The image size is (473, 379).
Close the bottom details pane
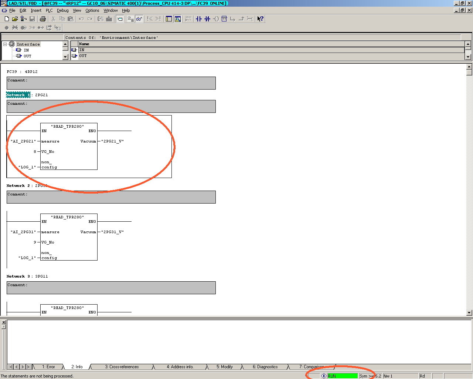pos(4,322)
